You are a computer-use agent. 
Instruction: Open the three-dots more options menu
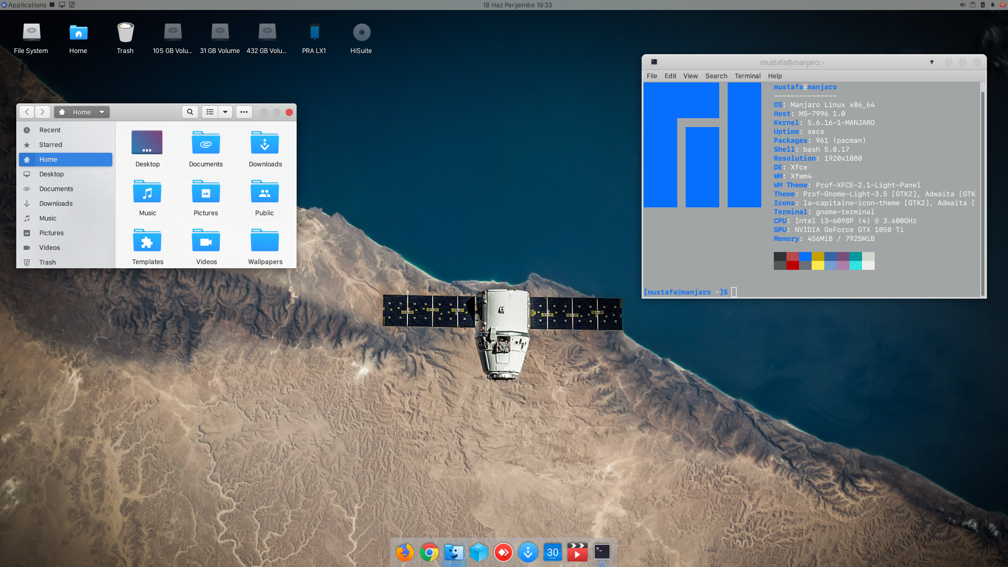click(244, 112)
